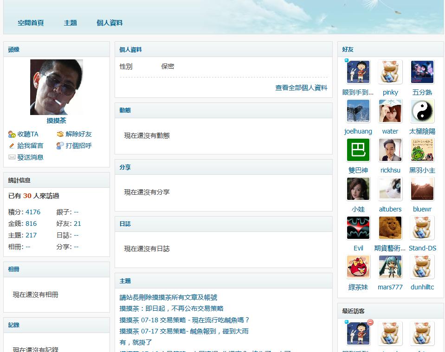Click friend name rickhsu
The width and height of the screenshot is (445, 352).
390,170
